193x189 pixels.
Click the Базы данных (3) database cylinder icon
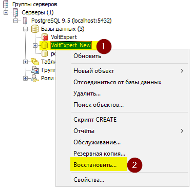coord(35,29)
